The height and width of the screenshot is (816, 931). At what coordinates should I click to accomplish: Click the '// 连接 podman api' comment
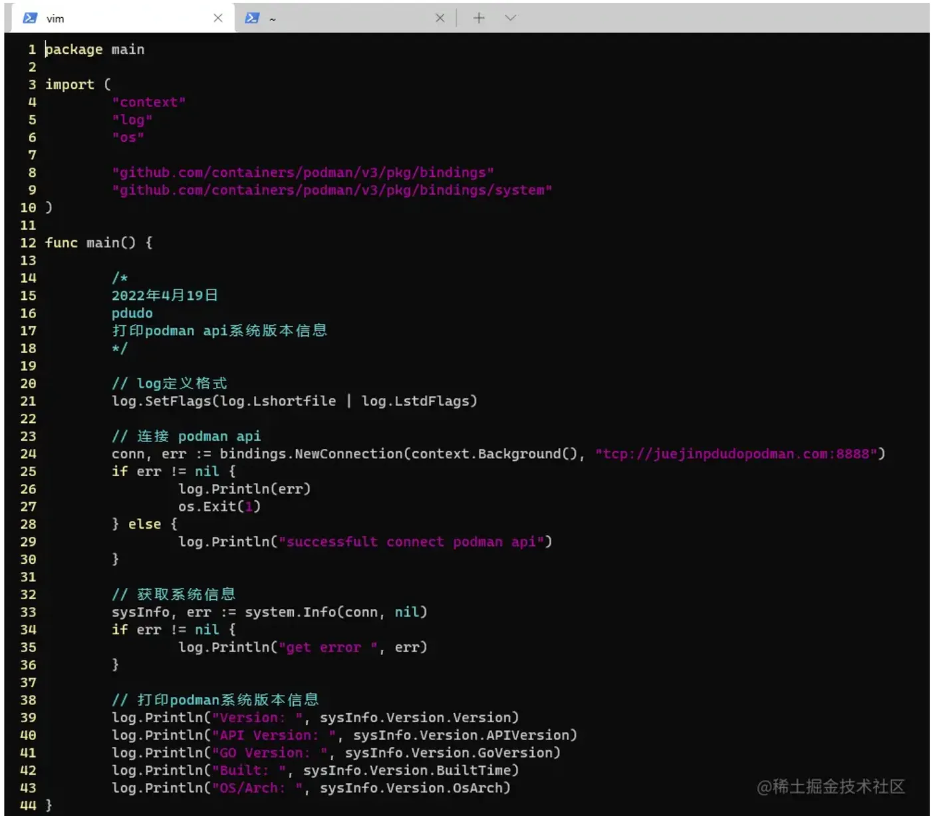[186, 436]
